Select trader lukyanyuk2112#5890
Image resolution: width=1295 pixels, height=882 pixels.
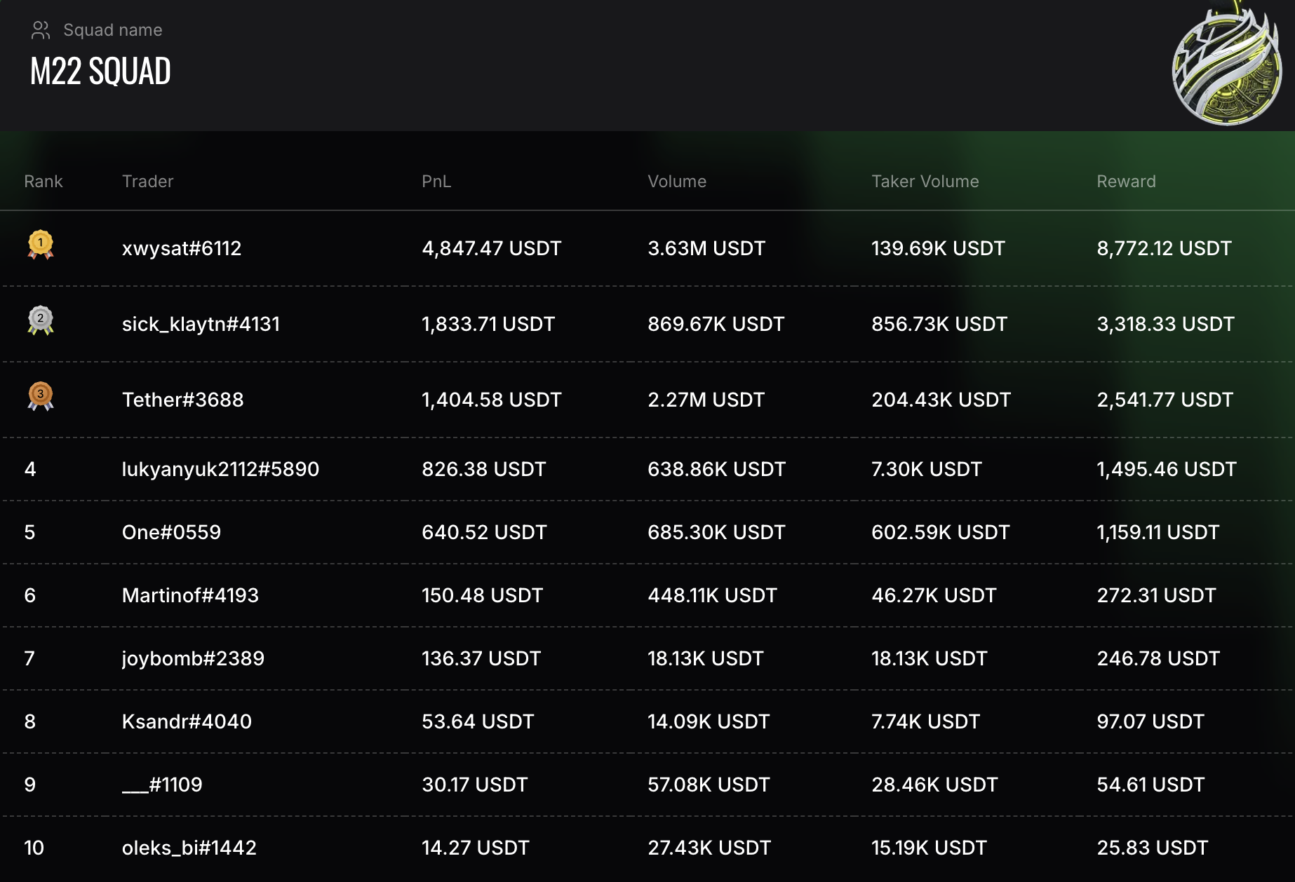(220, 469)
